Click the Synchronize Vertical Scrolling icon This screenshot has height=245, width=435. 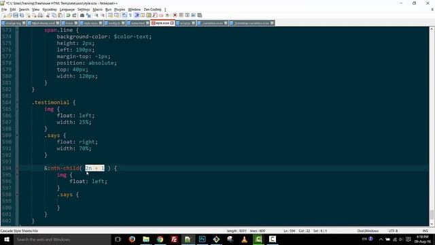110,15
